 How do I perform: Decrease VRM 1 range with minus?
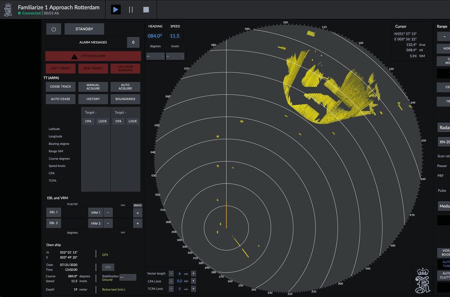tap(108, 213)
